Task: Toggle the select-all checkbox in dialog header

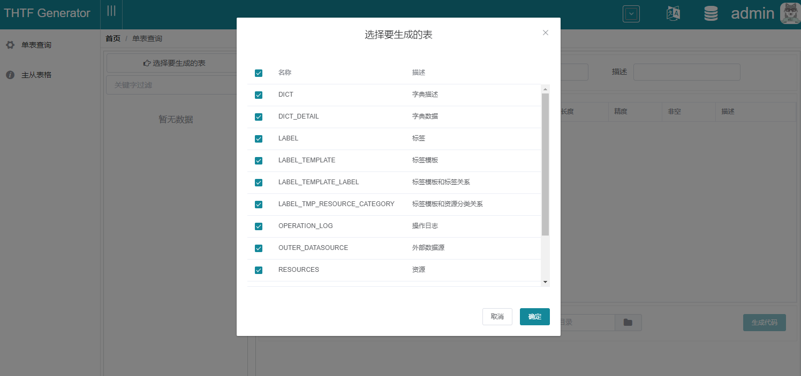Action: tap(259, 73)
